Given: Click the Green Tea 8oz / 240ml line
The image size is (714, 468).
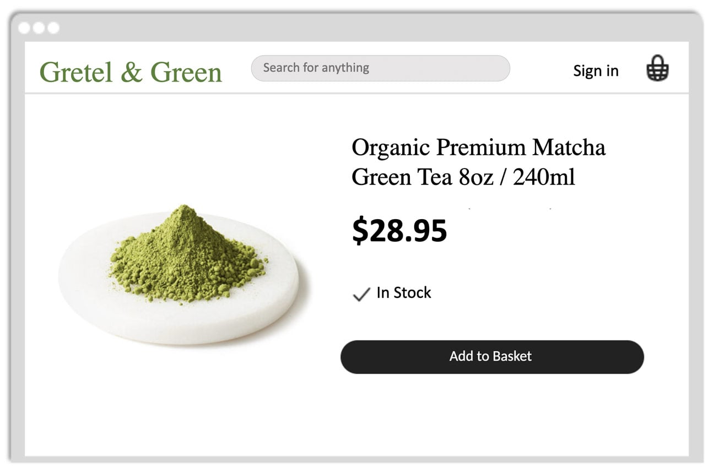Looking at the screenshot, I should pos(463,177).
